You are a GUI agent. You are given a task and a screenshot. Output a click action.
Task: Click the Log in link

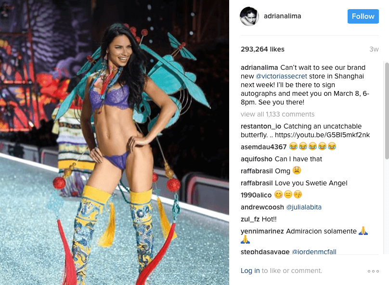250,271
